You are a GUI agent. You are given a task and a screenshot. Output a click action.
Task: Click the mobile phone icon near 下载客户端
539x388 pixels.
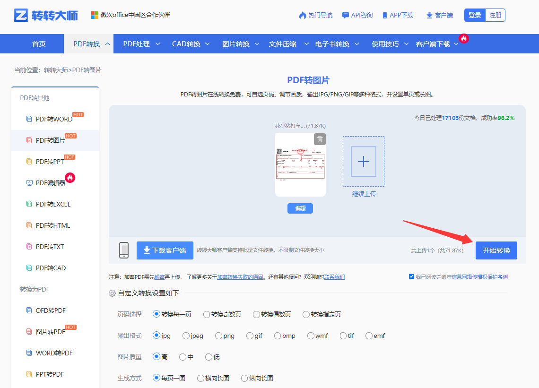(124, 250)
